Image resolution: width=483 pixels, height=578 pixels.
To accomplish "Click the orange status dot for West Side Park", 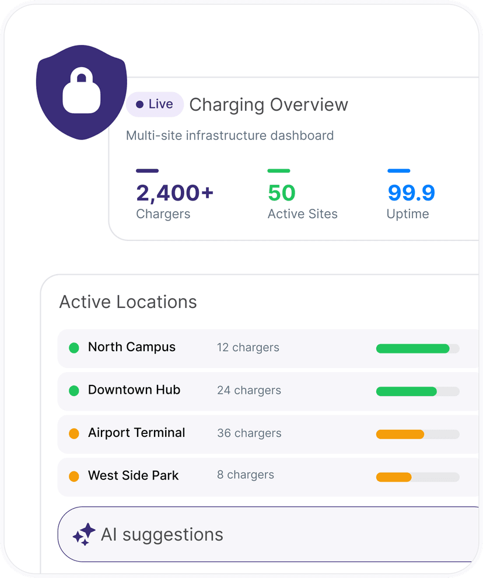I will click(x=74, y=476).
